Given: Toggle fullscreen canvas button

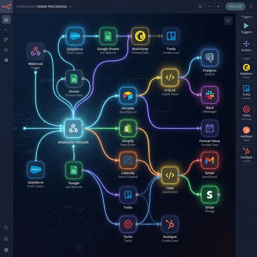Looking at the screenshot, I should (x=228, y=21).
